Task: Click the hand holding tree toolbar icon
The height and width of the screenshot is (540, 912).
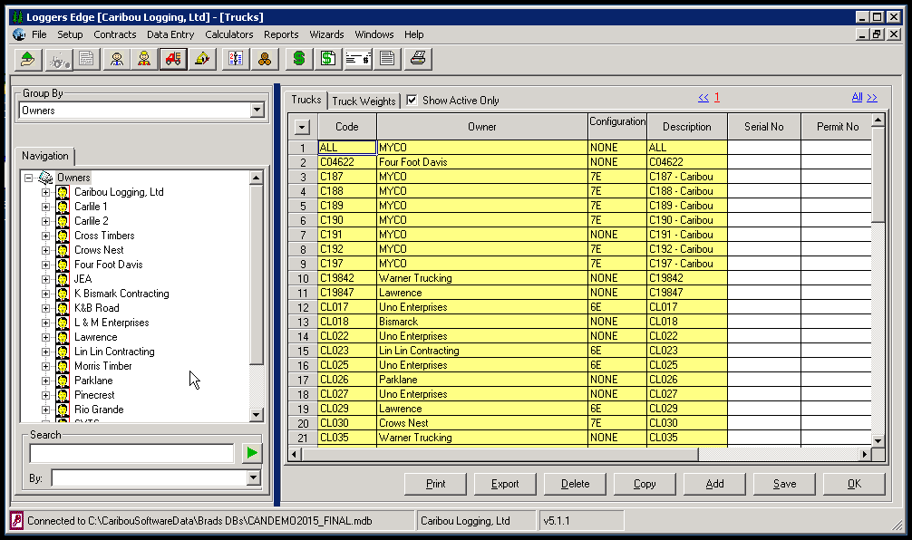Action: click(x=27, y=59)
